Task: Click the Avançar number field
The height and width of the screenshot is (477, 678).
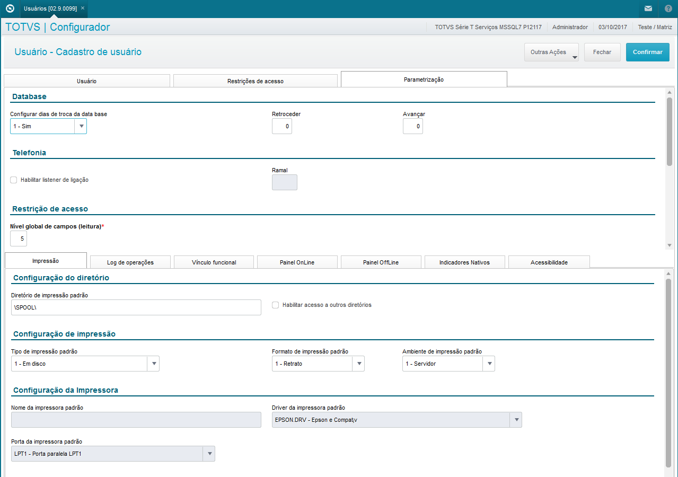Action: click(x=413, y=126)
